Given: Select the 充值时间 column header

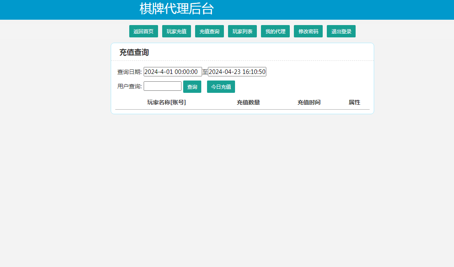Looking at the screenshot, I should click(x=309, y=102).
